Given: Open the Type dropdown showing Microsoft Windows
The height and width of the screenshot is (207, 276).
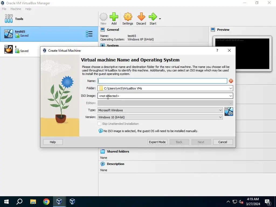Looking at the screenshot, I should coord(160,110).
